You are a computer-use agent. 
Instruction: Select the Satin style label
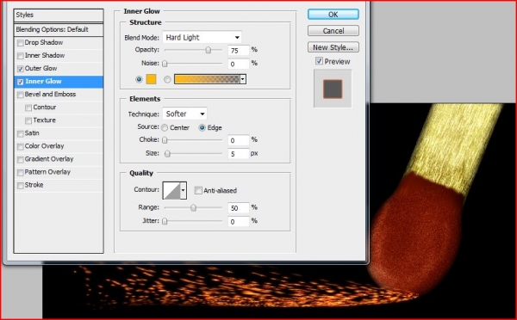coord(32,133)
